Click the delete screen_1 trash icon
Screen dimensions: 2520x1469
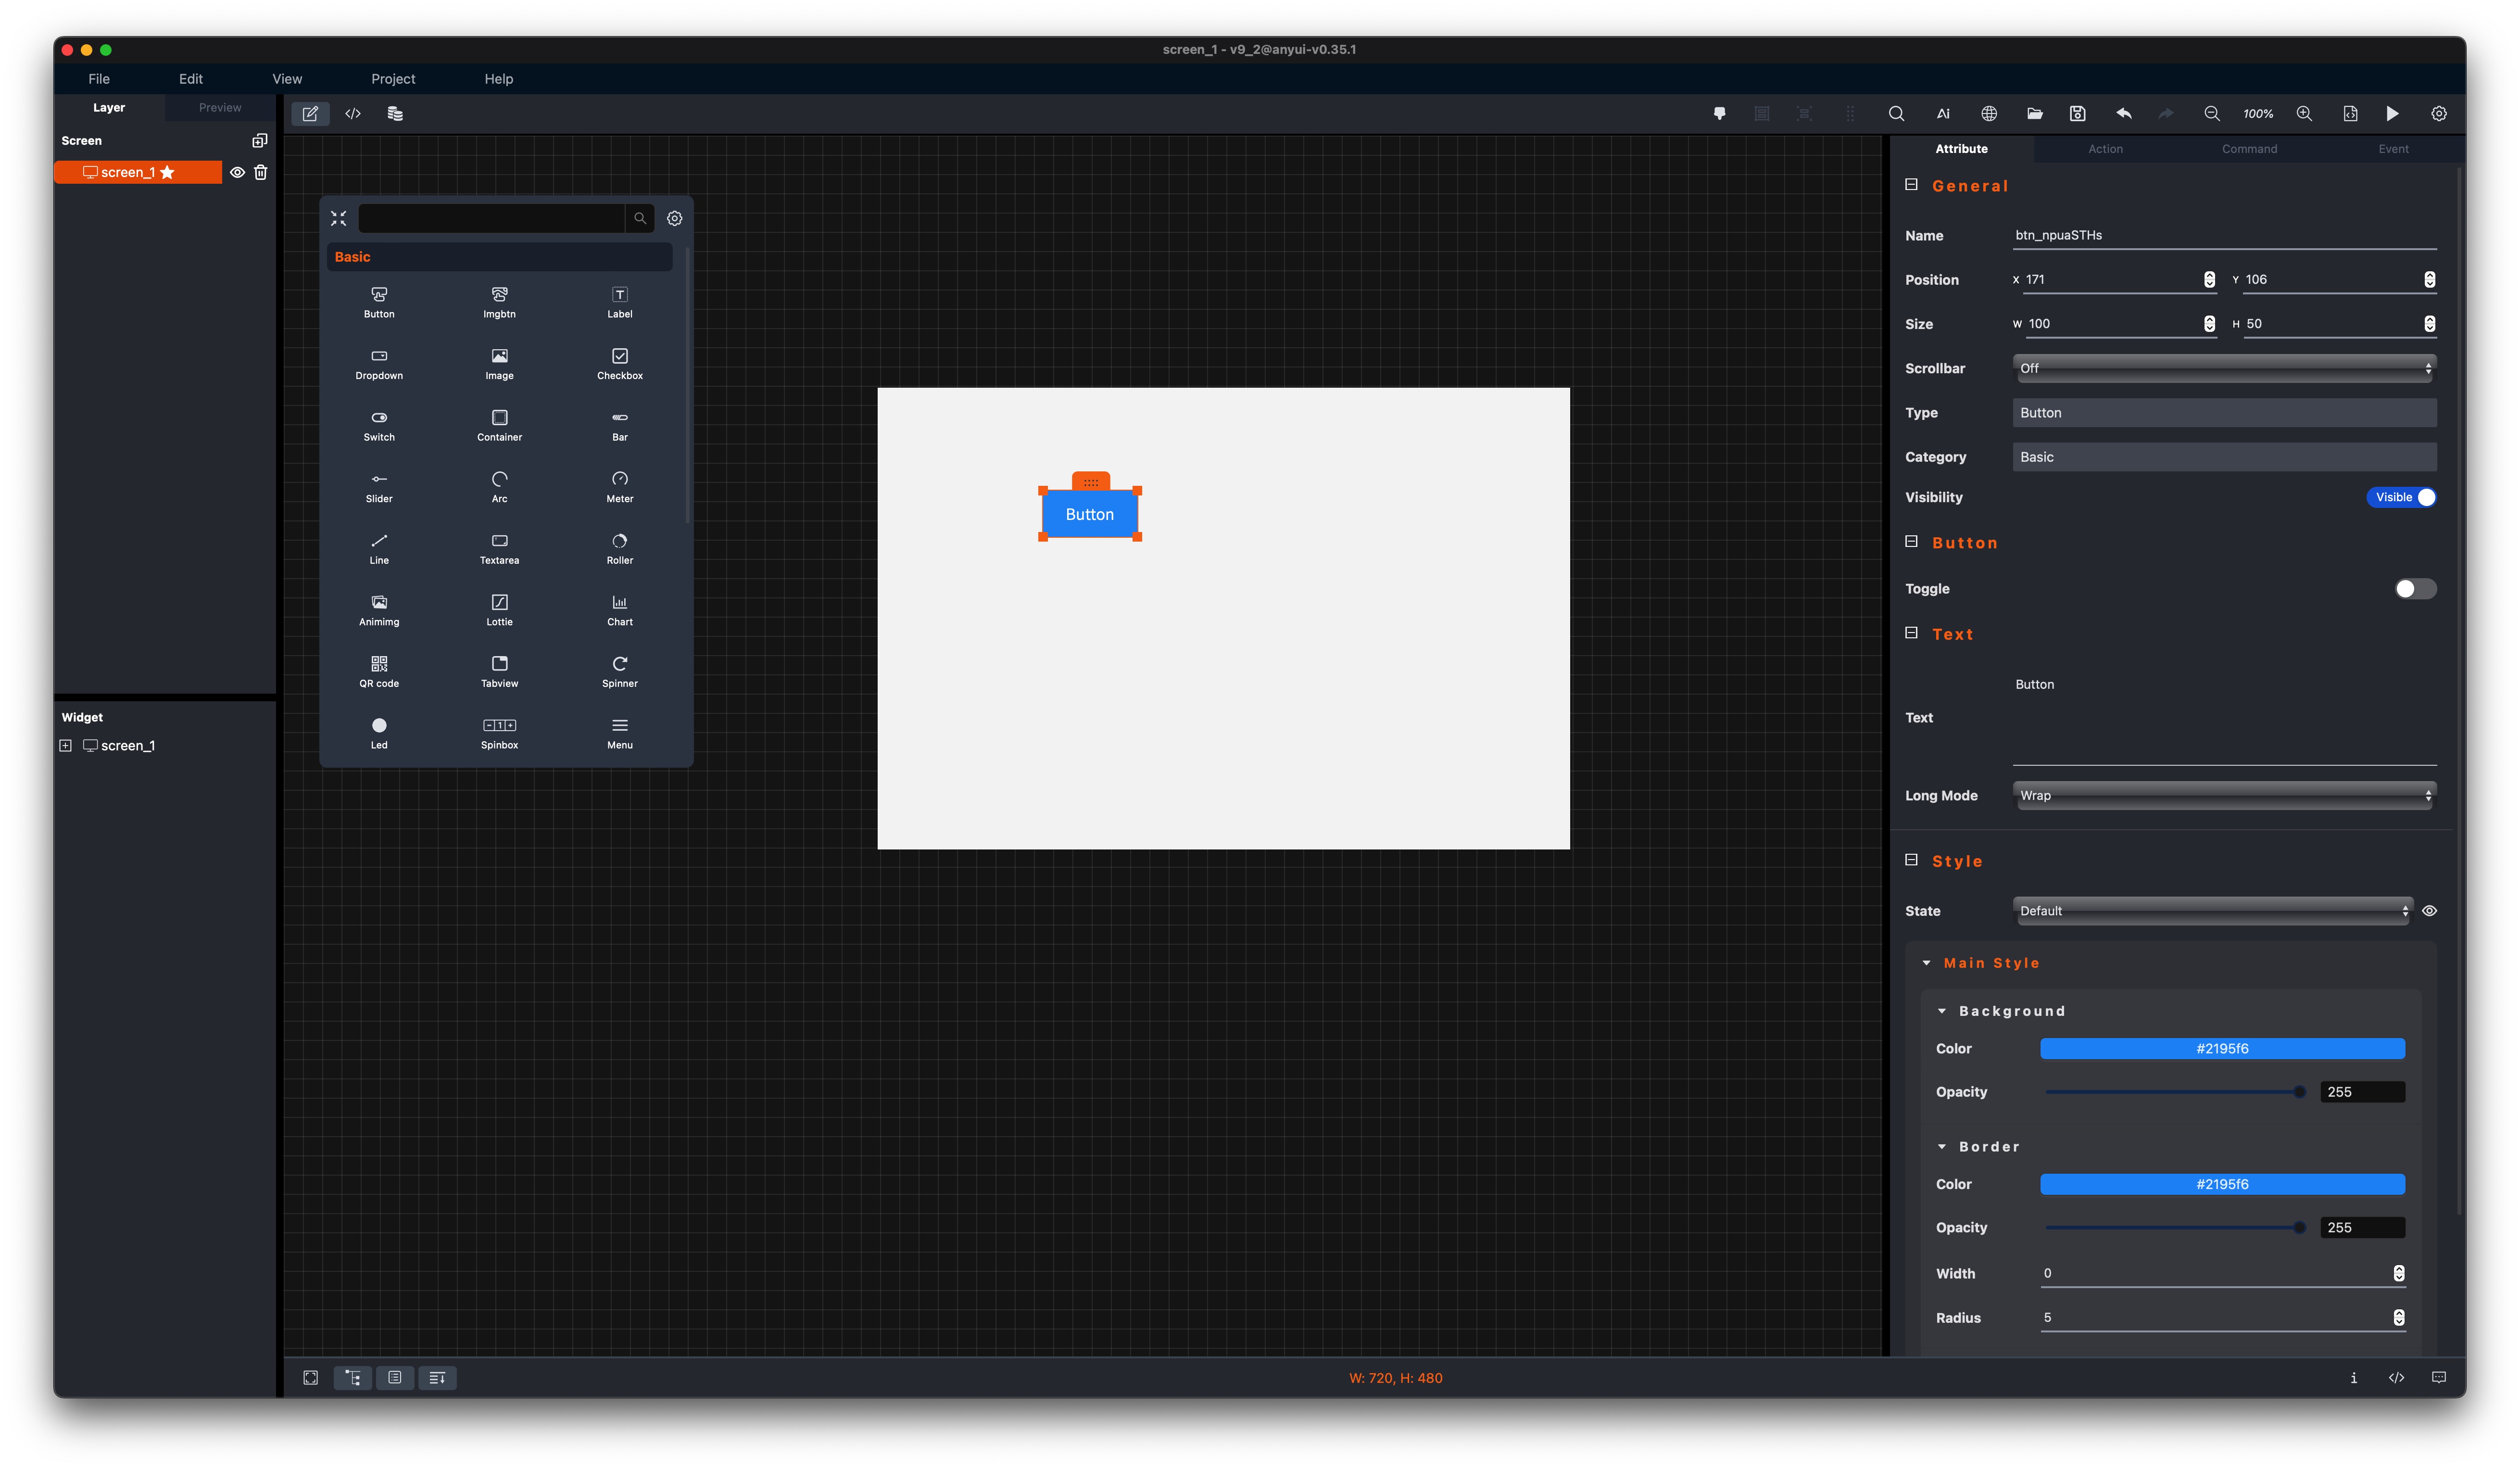(x=261, y=173)
